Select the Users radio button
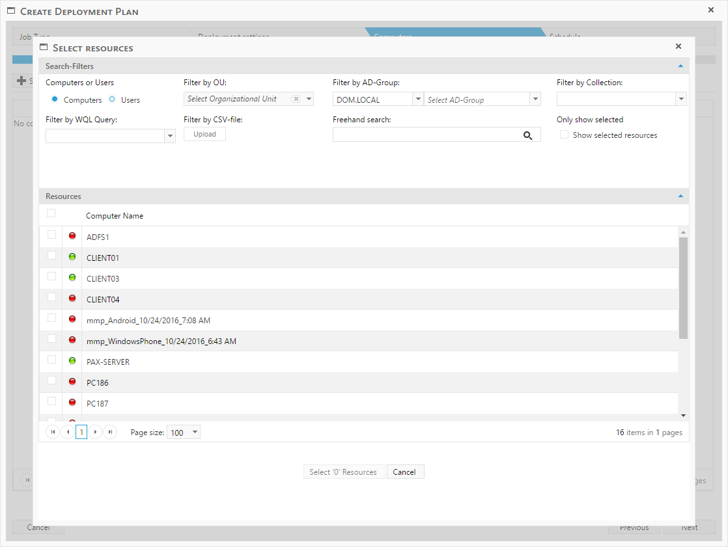The height and width of the screenshot is (547, 728). [112, 100]
